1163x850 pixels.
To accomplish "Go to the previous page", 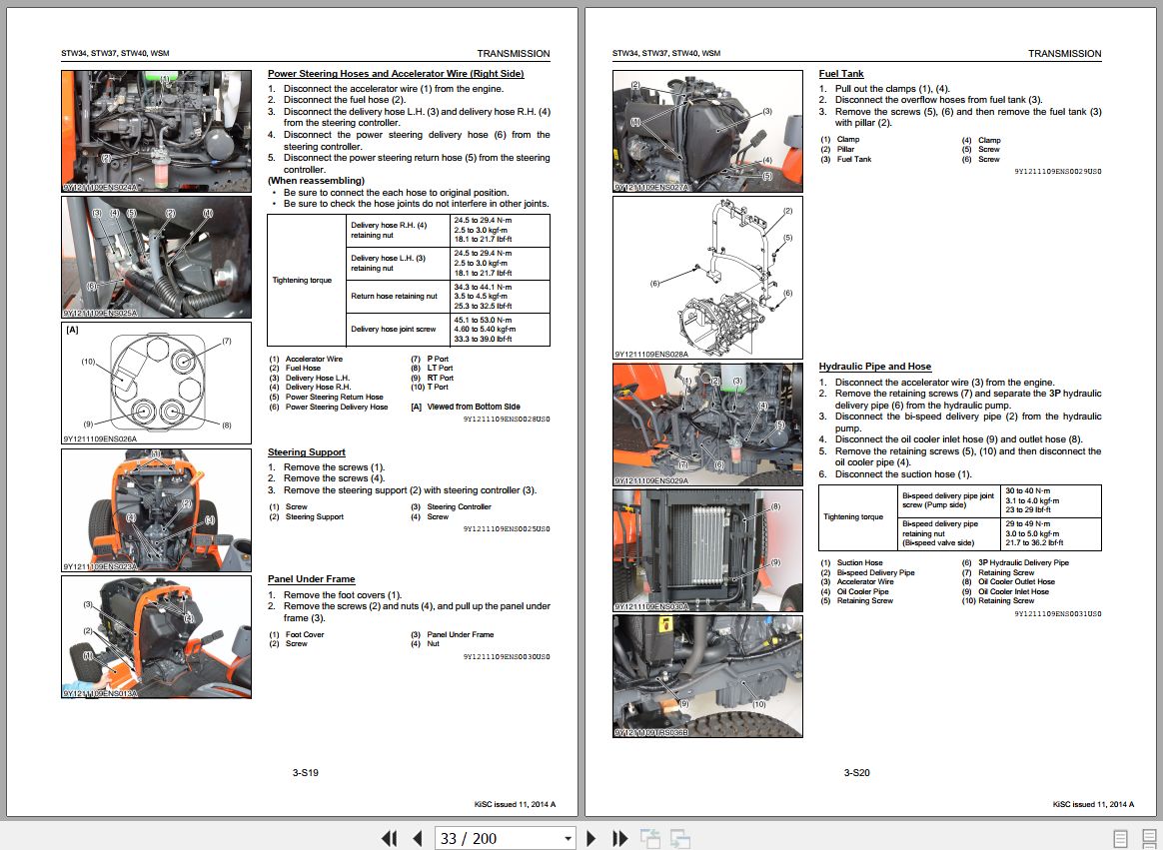I will (417, 838).
